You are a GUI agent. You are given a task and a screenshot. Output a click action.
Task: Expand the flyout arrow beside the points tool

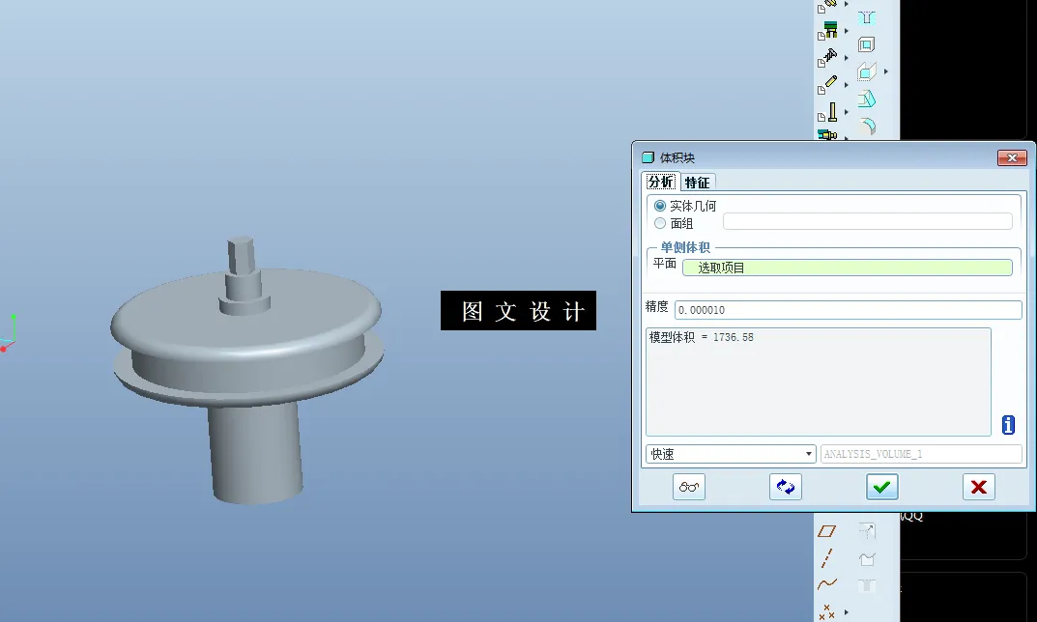coord(846,612)
